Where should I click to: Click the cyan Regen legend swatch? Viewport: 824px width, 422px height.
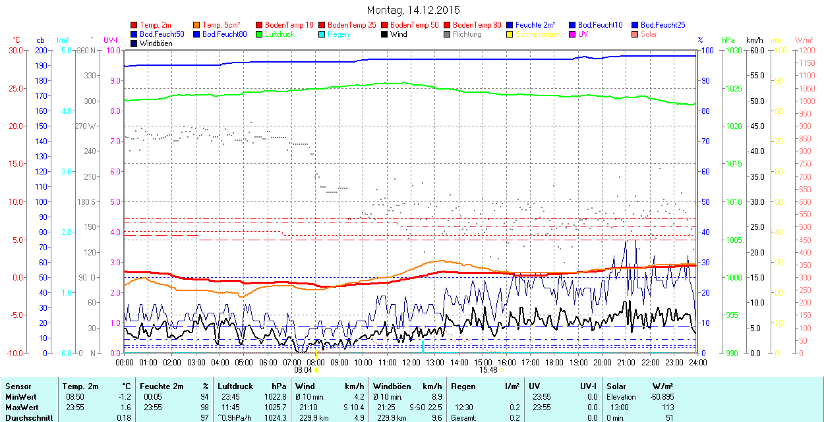[322, 34]
